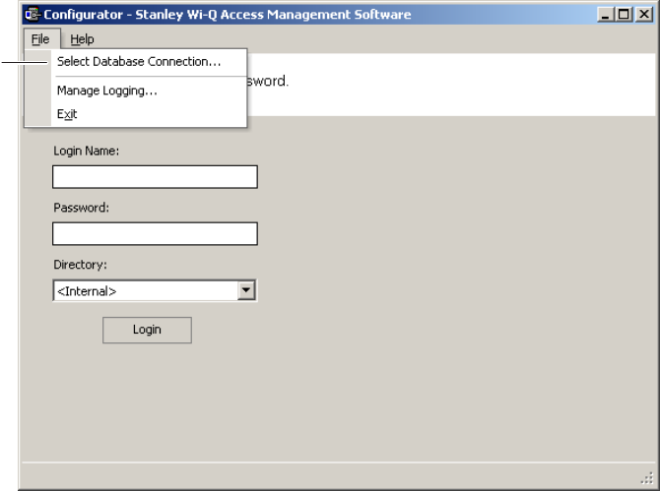Viewport: 660px width, 491px height.
Task: Click the Directory label text
Action: 80,265
